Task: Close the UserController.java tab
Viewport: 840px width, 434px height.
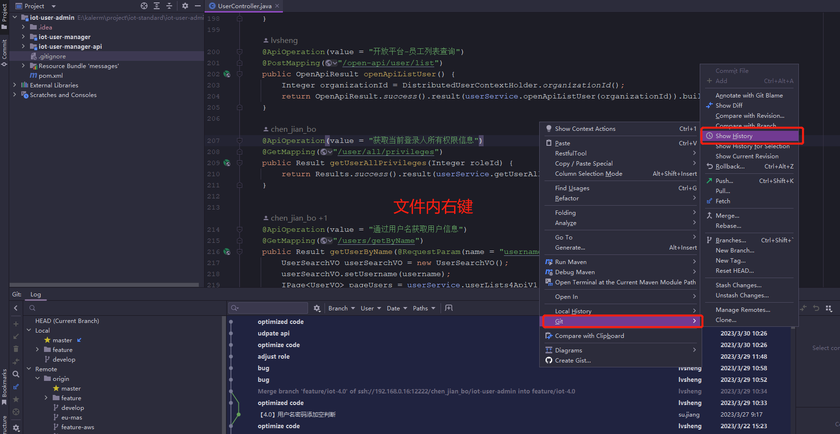Action: coord(277,6)
